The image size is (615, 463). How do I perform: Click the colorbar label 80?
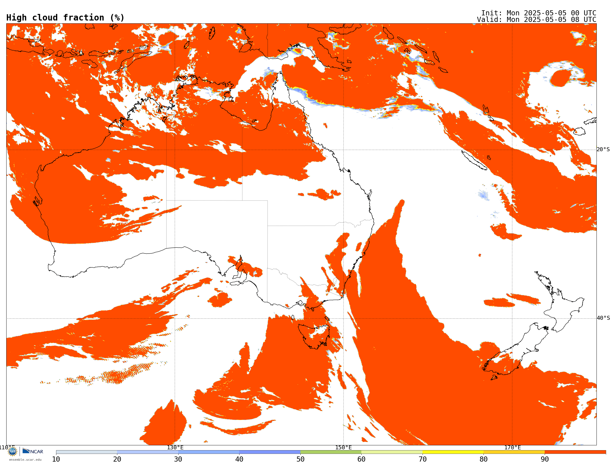[483, 459]
